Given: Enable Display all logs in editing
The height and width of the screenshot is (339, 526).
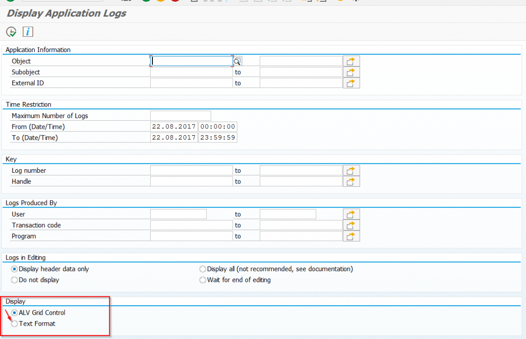Looking at the screenshot, I should (202, 269).
